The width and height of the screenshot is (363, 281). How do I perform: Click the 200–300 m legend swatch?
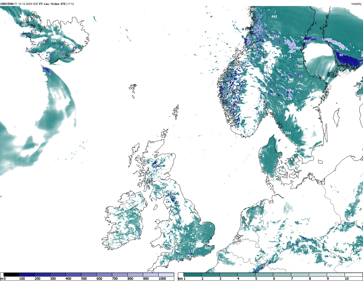[43, 274]
